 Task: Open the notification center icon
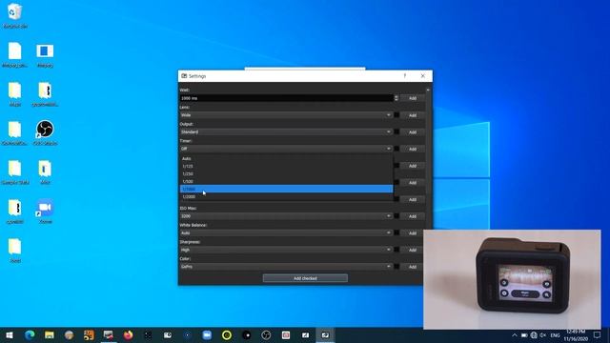[x=598, y=334]
